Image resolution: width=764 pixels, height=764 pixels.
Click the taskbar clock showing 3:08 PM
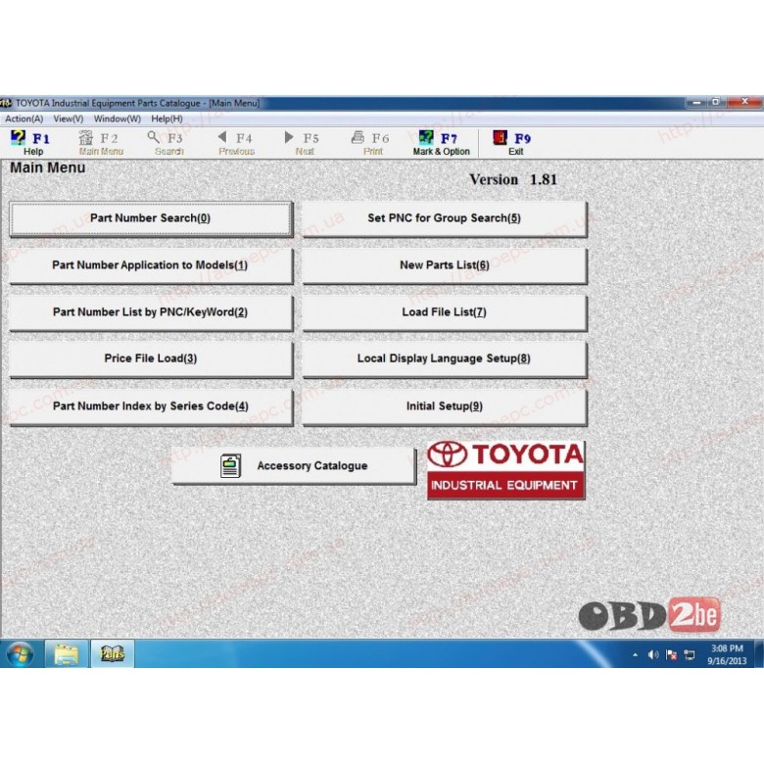click(x=727, y=654)
